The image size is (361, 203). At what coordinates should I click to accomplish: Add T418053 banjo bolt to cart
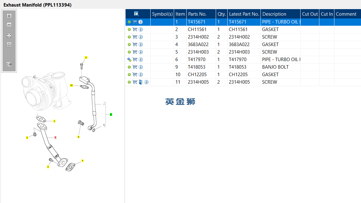[x=135, y=67]
